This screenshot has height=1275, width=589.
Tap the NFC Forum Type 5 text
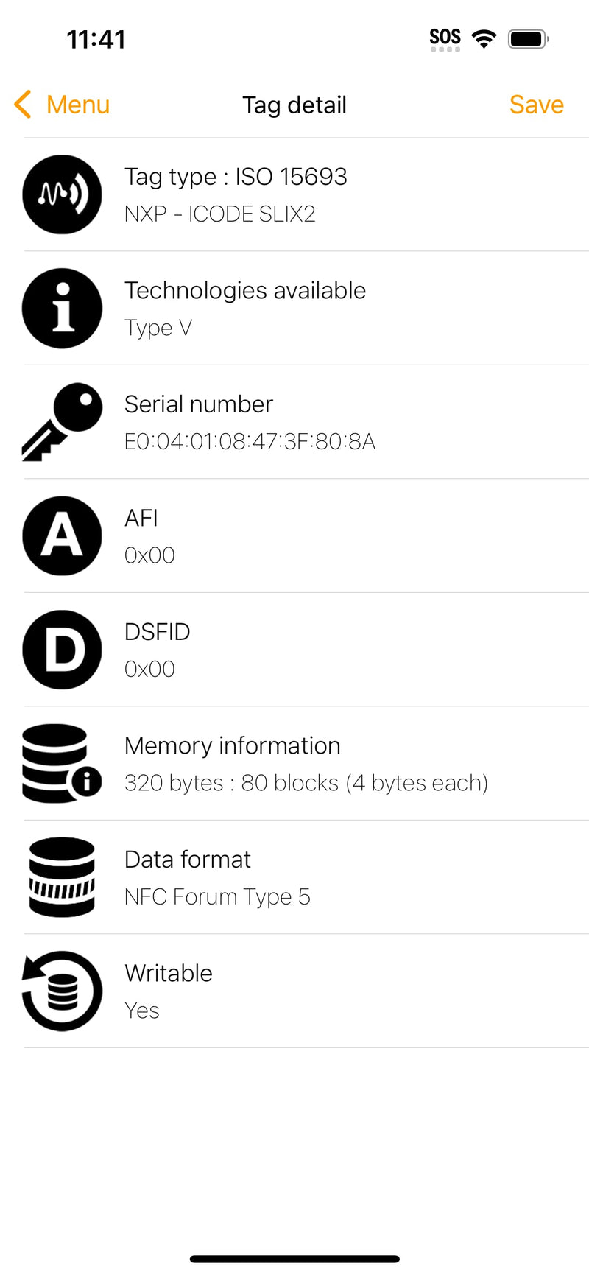pos(217,896)
